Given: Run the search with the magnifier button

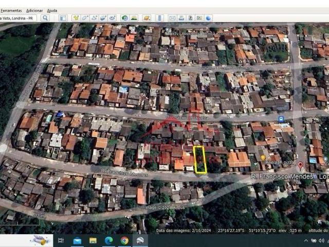Looking at the screenshot, I should pyautogui.click(x=45, y=18).
